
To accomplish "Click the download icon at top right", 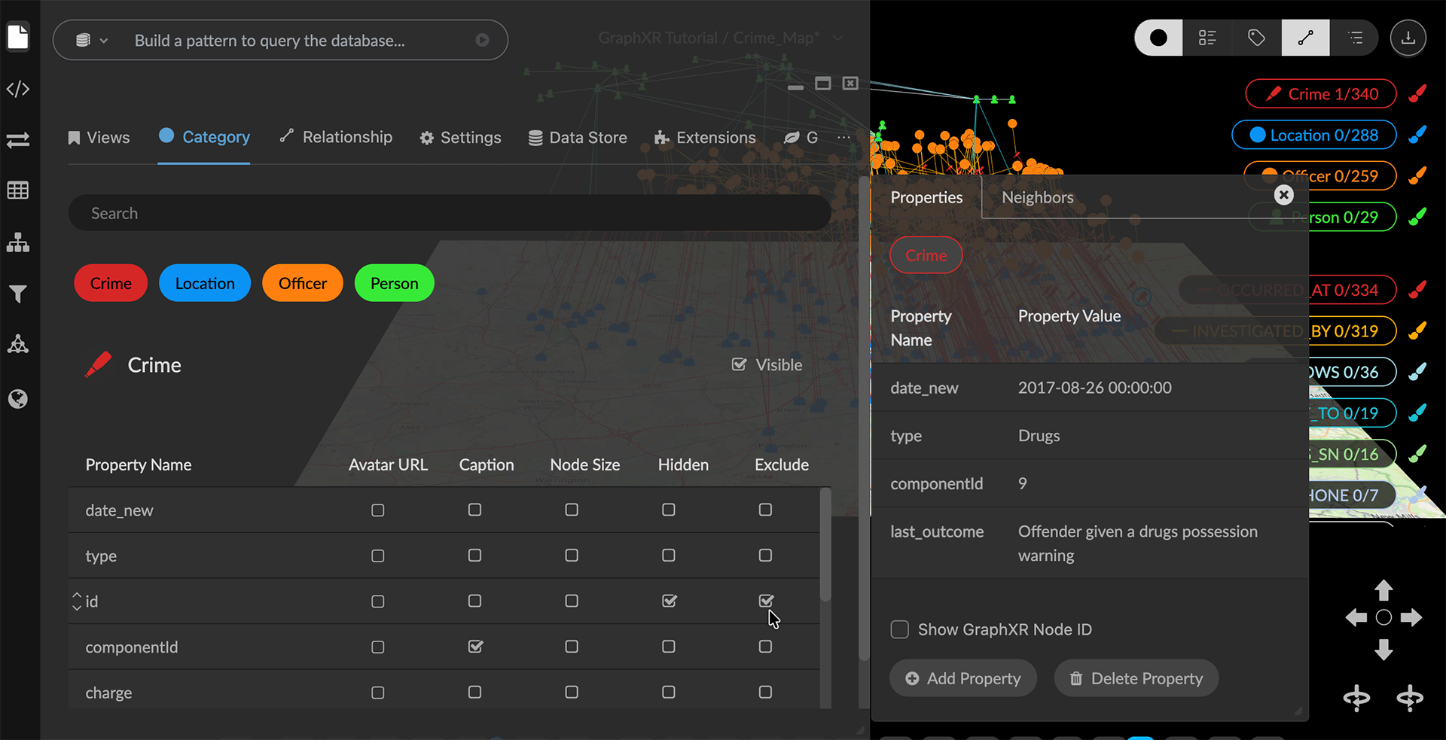I will pyautogui.click(x=1408, y=38).
